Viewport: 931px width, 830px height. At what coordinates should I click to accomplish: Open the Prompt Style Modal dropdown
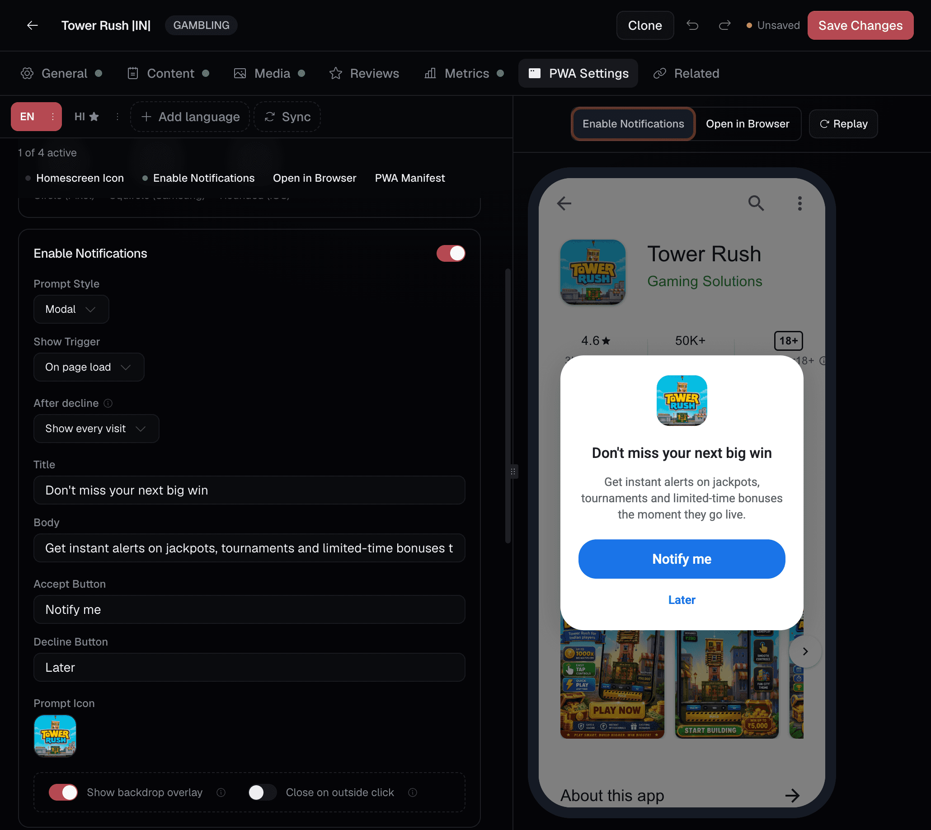coord(71,309)
